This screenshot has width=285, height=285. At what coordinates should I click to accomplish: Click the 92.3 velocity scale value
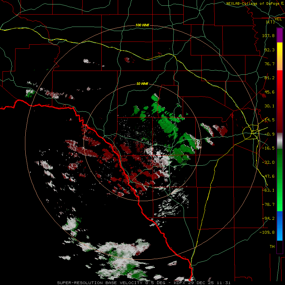[x=269, y=50]
